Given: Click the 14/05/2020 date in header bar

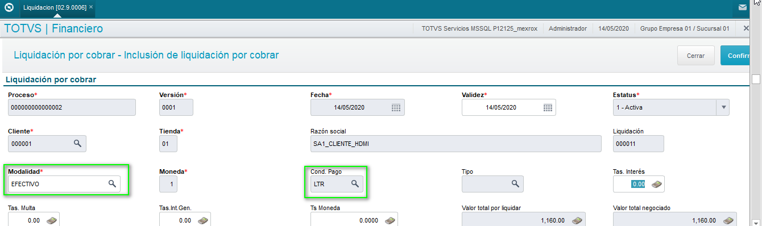Looking at the screenshot, I should (x=614, y=28).
